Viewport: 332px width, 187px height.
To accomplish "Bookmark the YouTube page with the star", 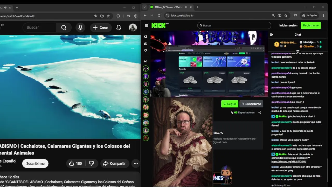I will [x=108, y=16].
